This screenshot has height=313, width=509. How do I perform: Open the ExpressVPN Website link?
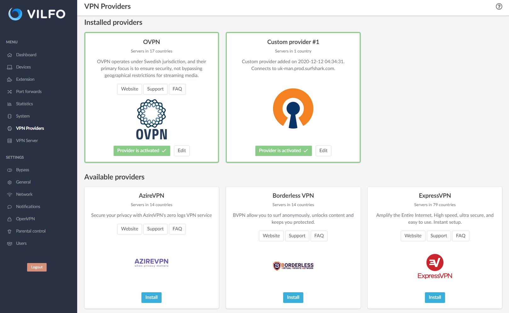click(413, 236)
